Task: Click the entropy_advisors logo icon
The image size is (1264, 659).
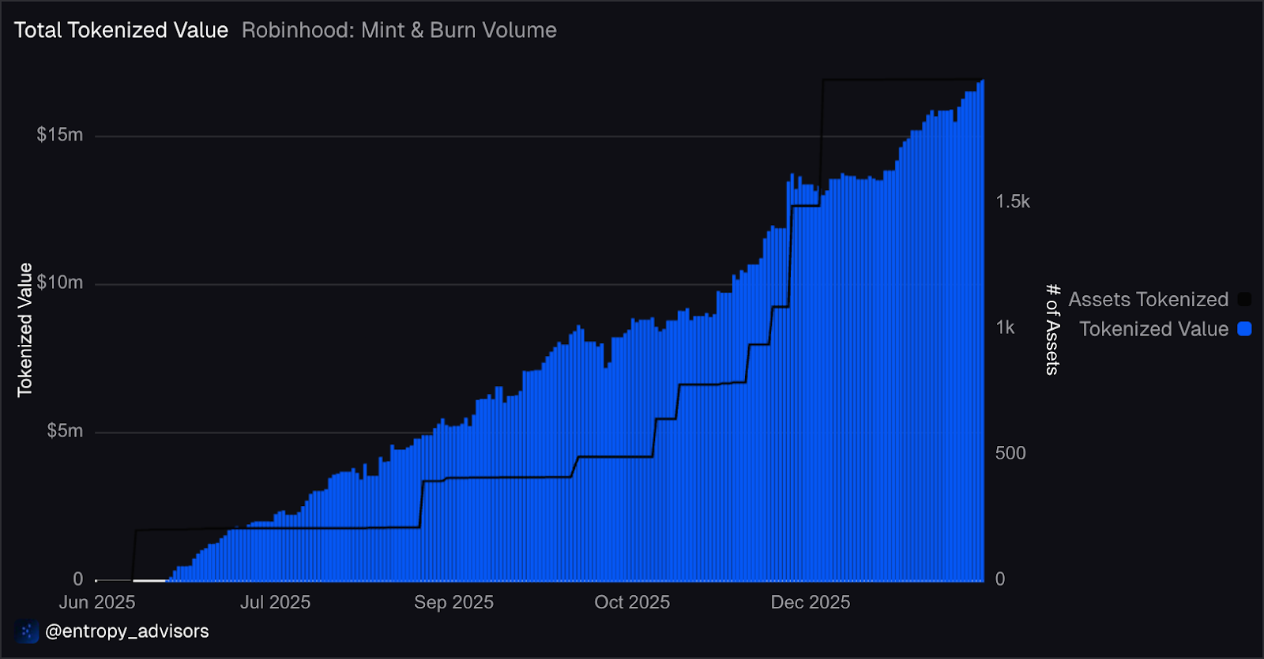Action: pyautogui.click(x=26, y=631)
